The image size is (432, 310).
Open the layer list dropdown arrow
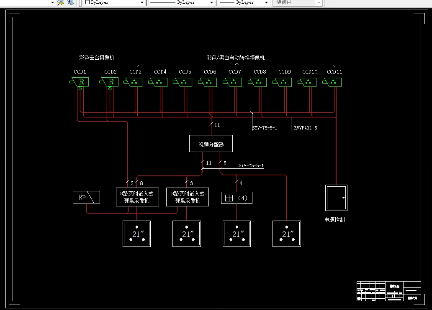point(52,3)
